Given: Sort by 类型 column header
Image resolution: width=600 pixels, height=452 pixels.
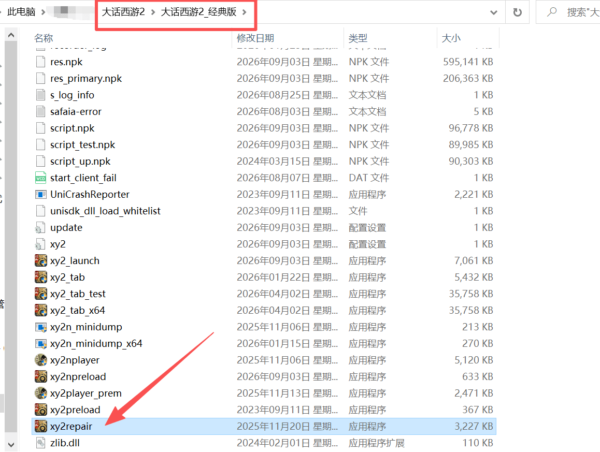Looking at the screenshot, I should 358,38.
